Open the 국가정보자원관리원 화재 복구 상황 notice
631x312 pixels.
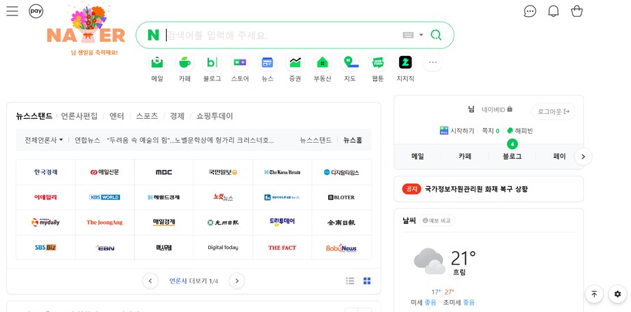click(x=476, y=189)
